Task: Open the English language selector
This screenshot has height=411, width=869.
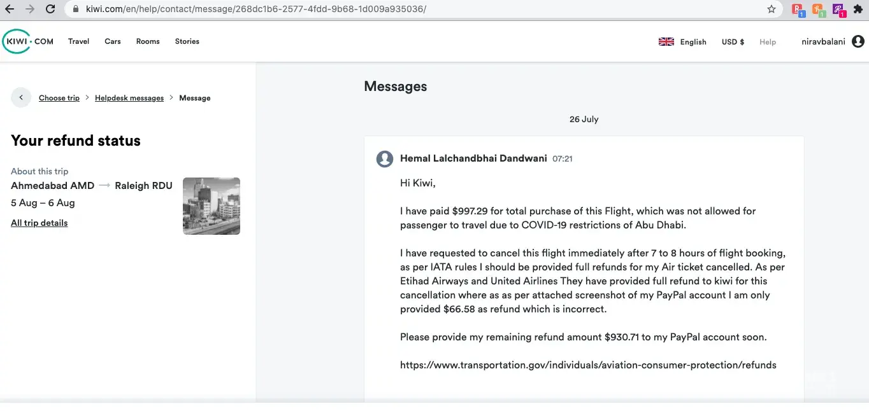Action: click(x=683, y=42)
